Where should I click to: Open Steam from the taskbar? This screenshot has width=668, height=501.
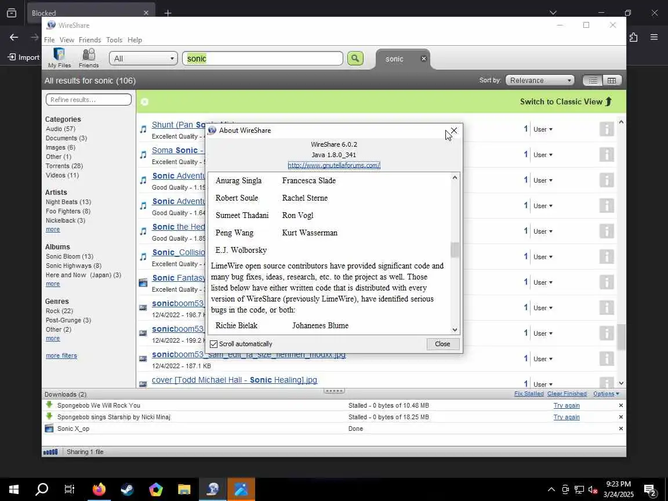(x=127, y=489)
